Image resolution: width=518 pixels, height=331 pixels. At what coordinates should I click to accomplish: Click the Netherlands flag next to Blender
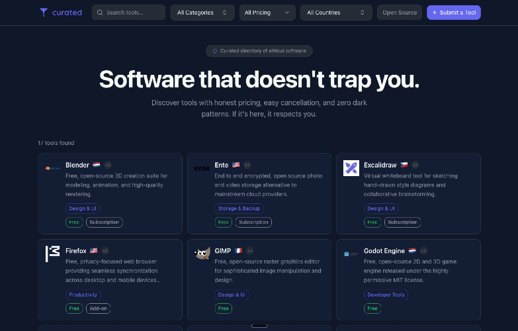click(97, 165)
